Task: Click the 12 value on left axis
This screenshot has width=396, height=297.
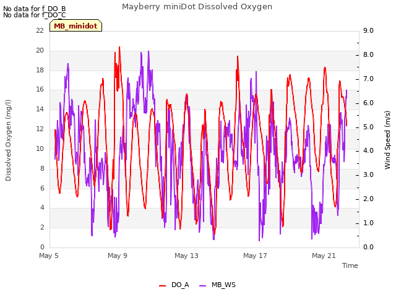Action: click(40, 129)
